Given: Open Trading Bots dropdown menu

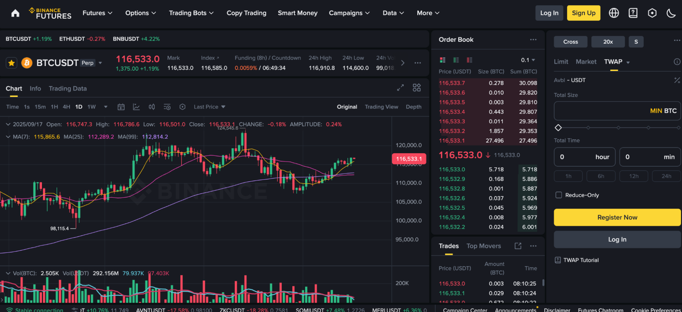Looking at the screenshot, I should pyautogui.click(x=191, y=13).
